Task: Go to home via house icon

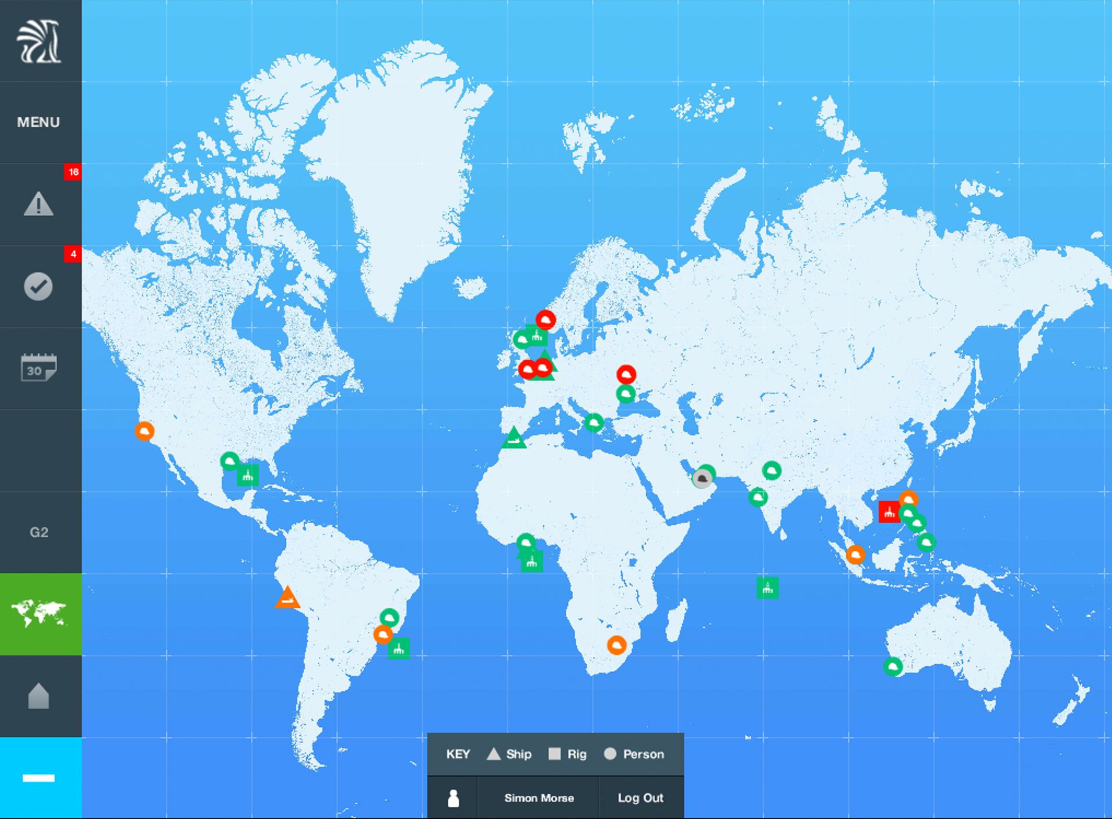Action: coord(39,696)
